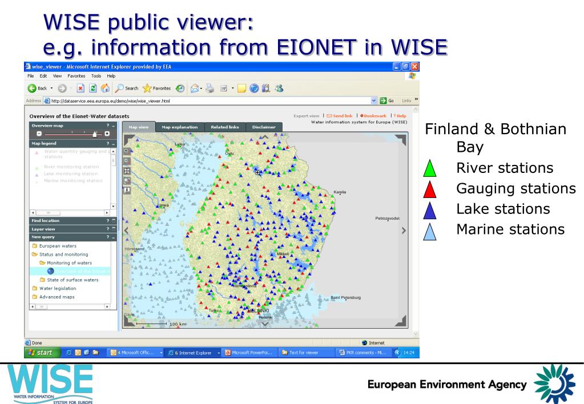The image size is (584, 404).
Task: Go to the browser Home page
Action: pos(106,88)
